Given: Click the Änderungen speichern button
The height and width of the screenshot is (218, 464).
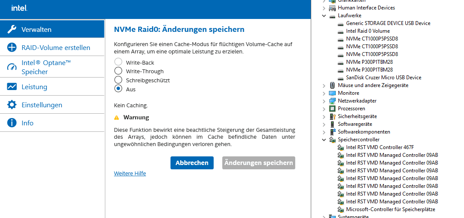Looking at the screenshot, I should click(x=259, y=163).
